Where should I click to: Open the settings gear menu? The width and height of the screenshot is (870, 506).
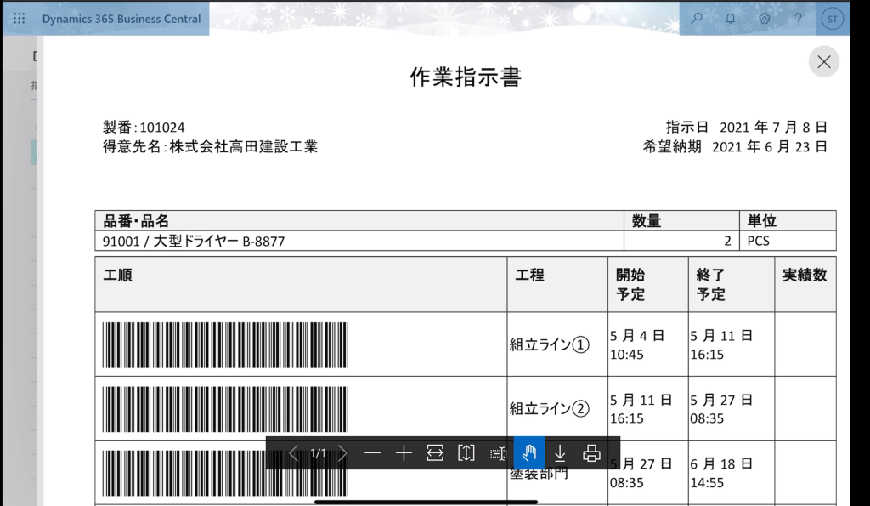point(764,19)
